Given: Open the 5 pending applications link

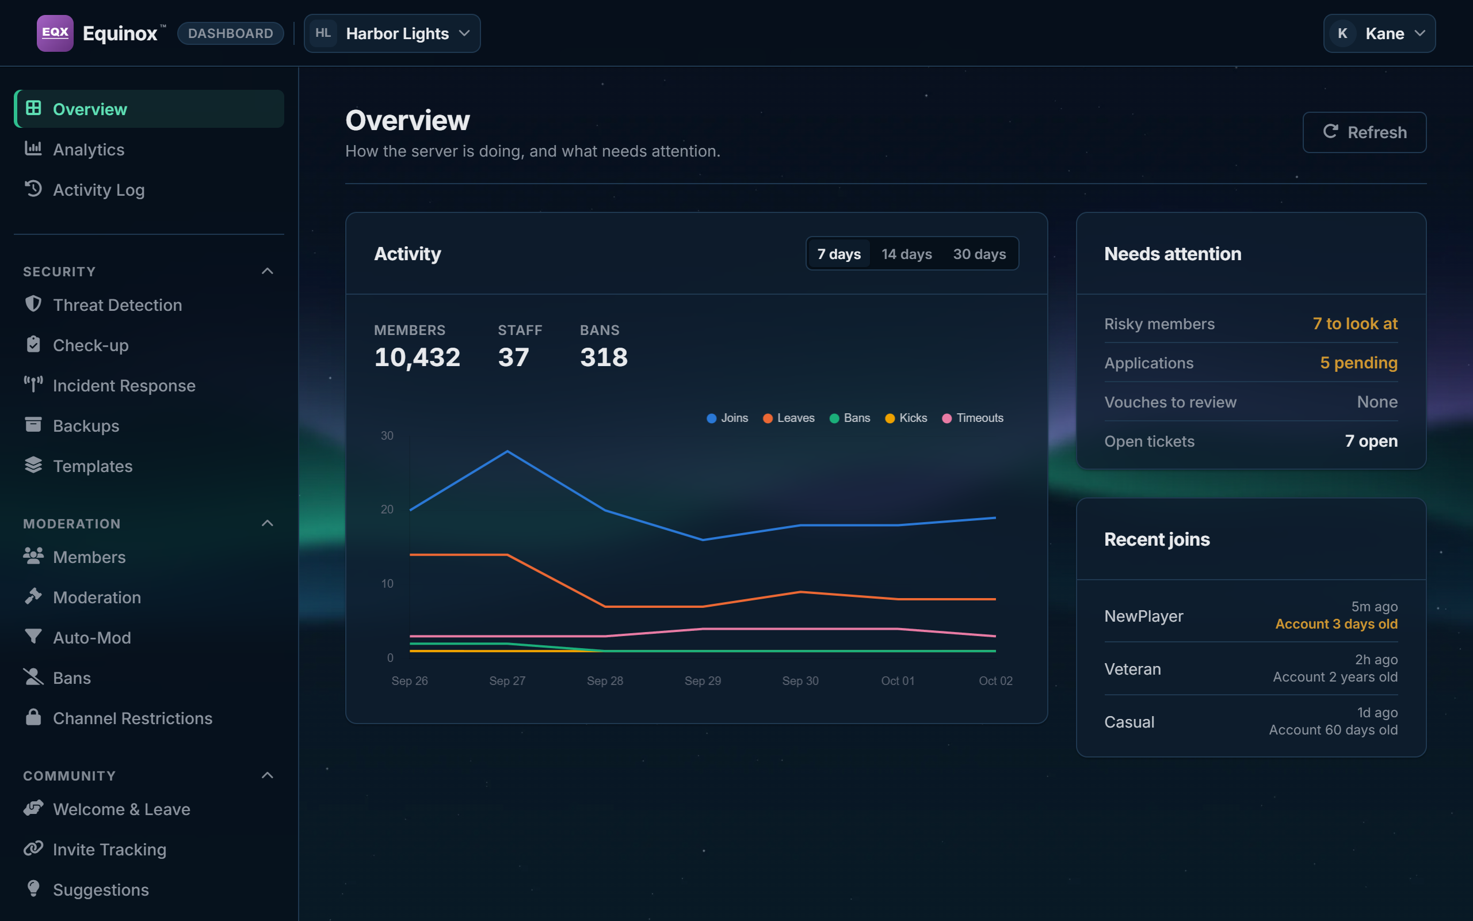Looking at the screenshot, I should (x=1358, y=363).
